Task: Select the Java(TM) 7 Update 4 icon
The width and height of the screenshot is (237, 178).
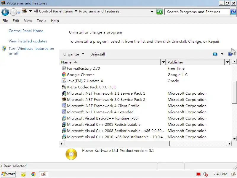Action: coord(64,81)
